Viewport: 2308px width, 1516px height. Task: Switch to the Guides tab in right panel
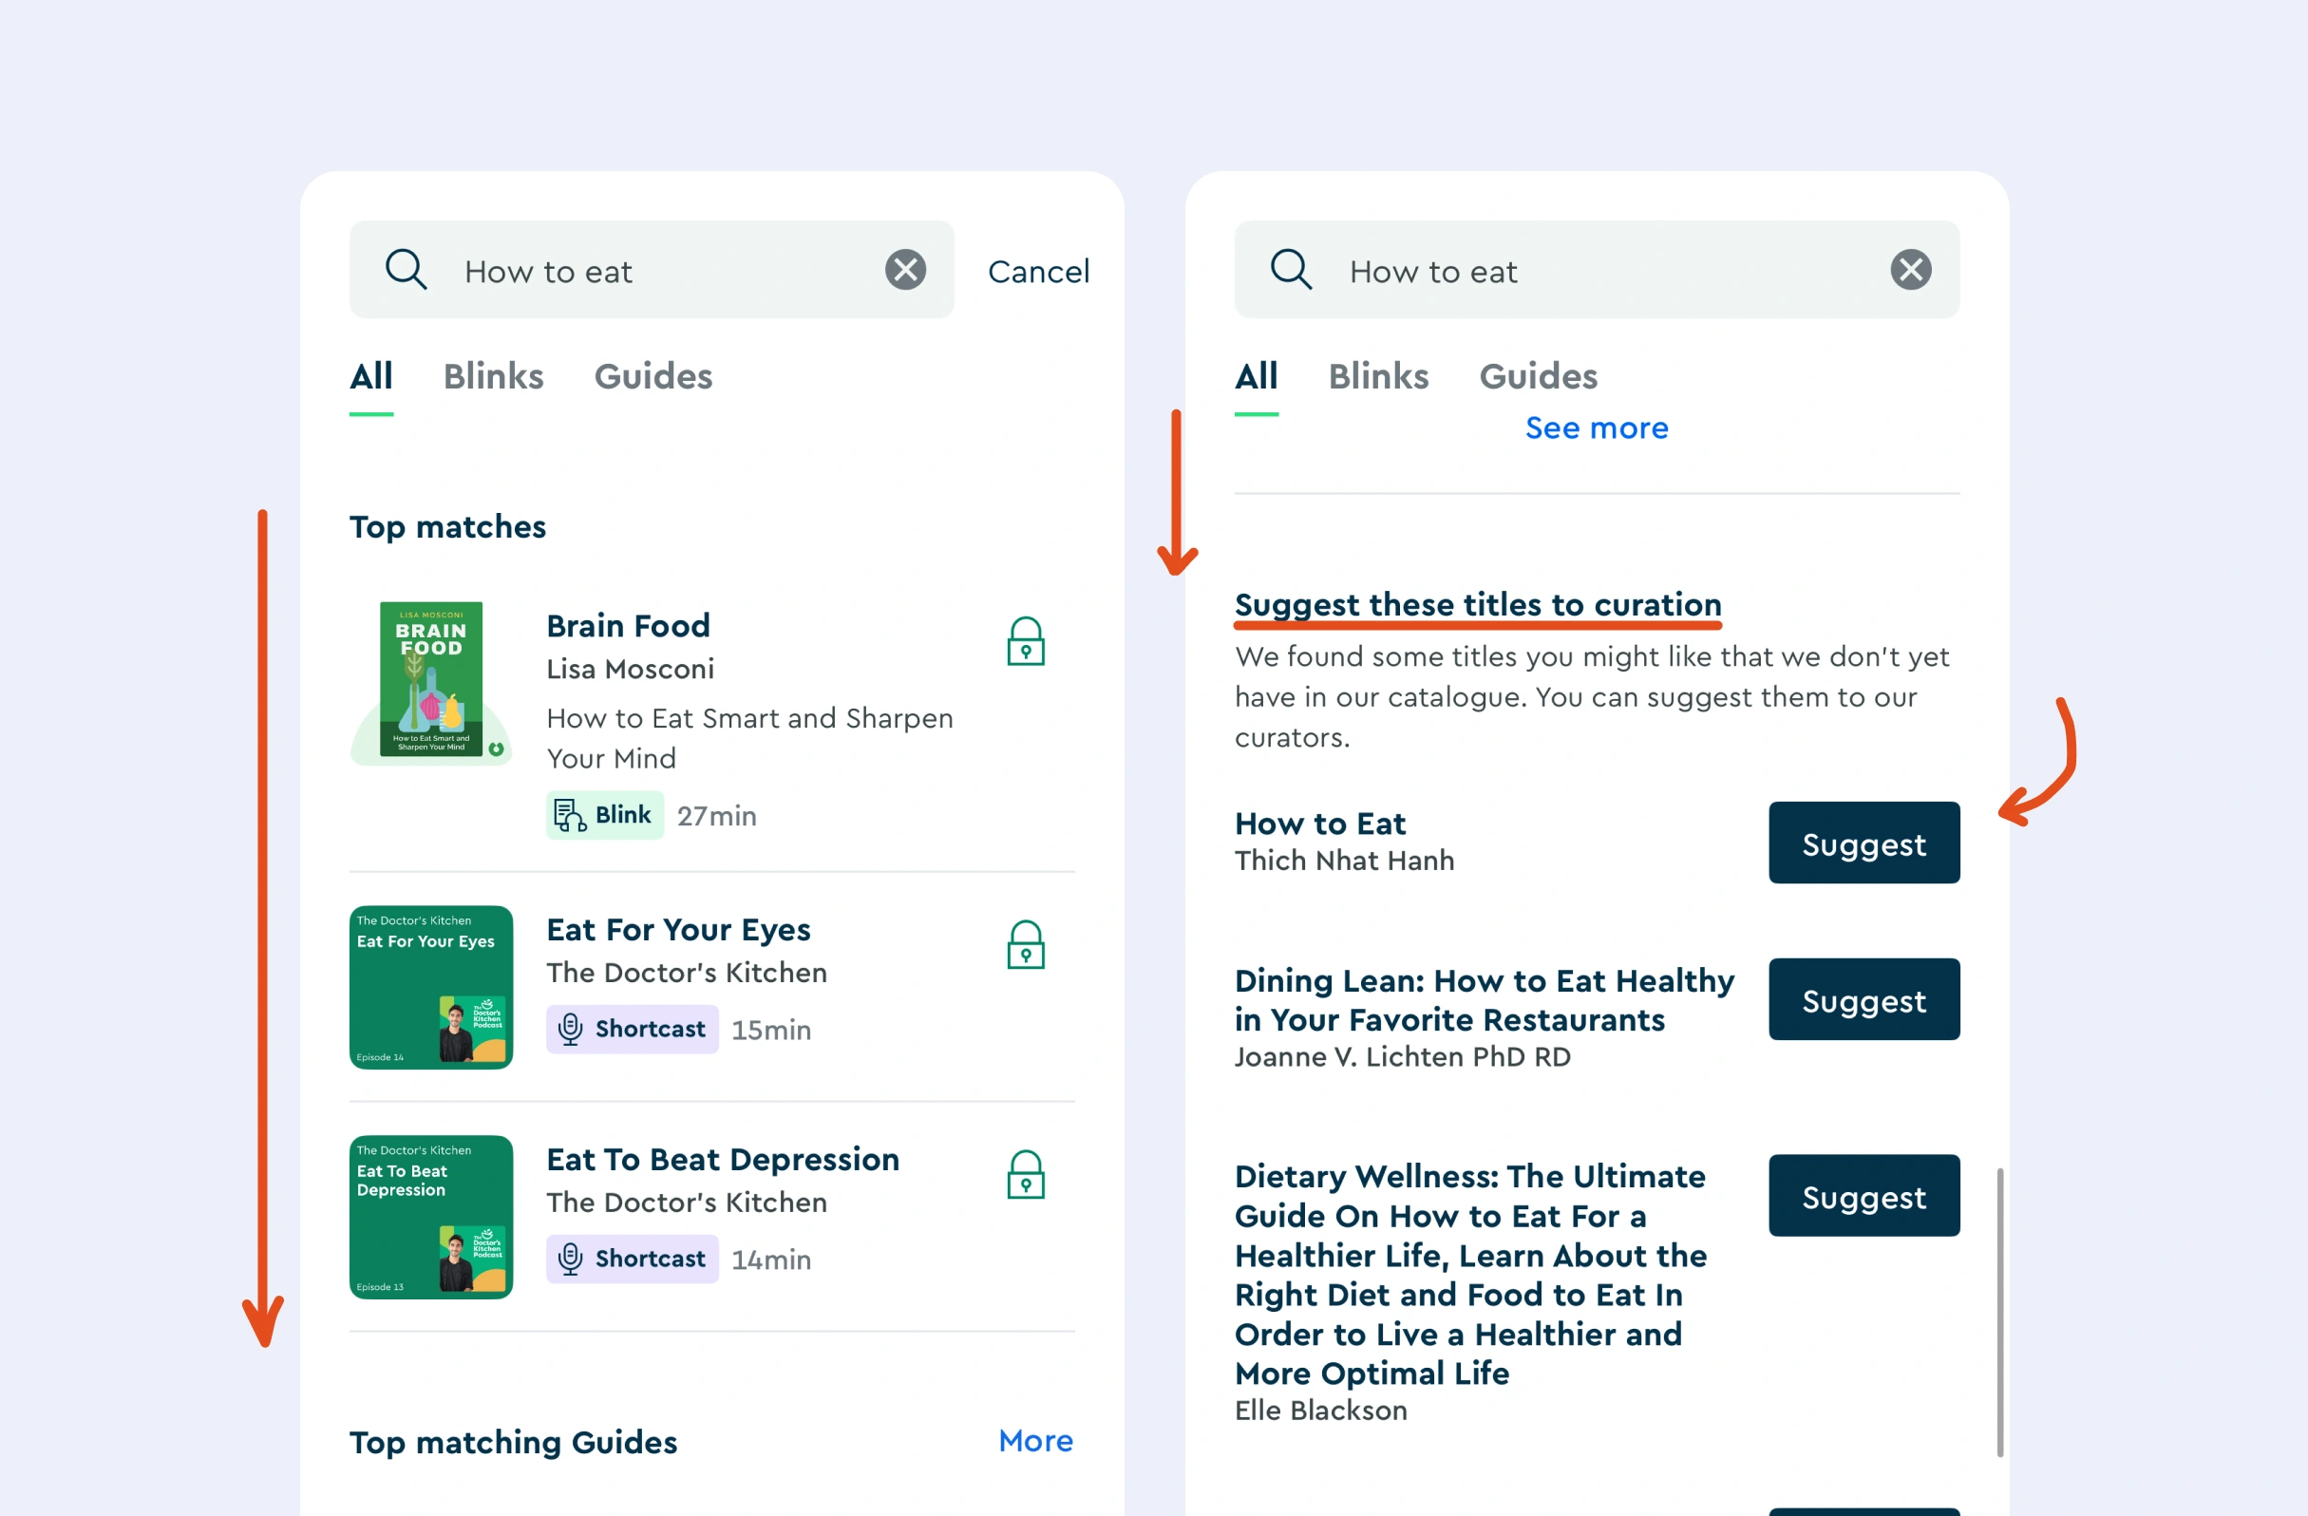[1538, 376]
